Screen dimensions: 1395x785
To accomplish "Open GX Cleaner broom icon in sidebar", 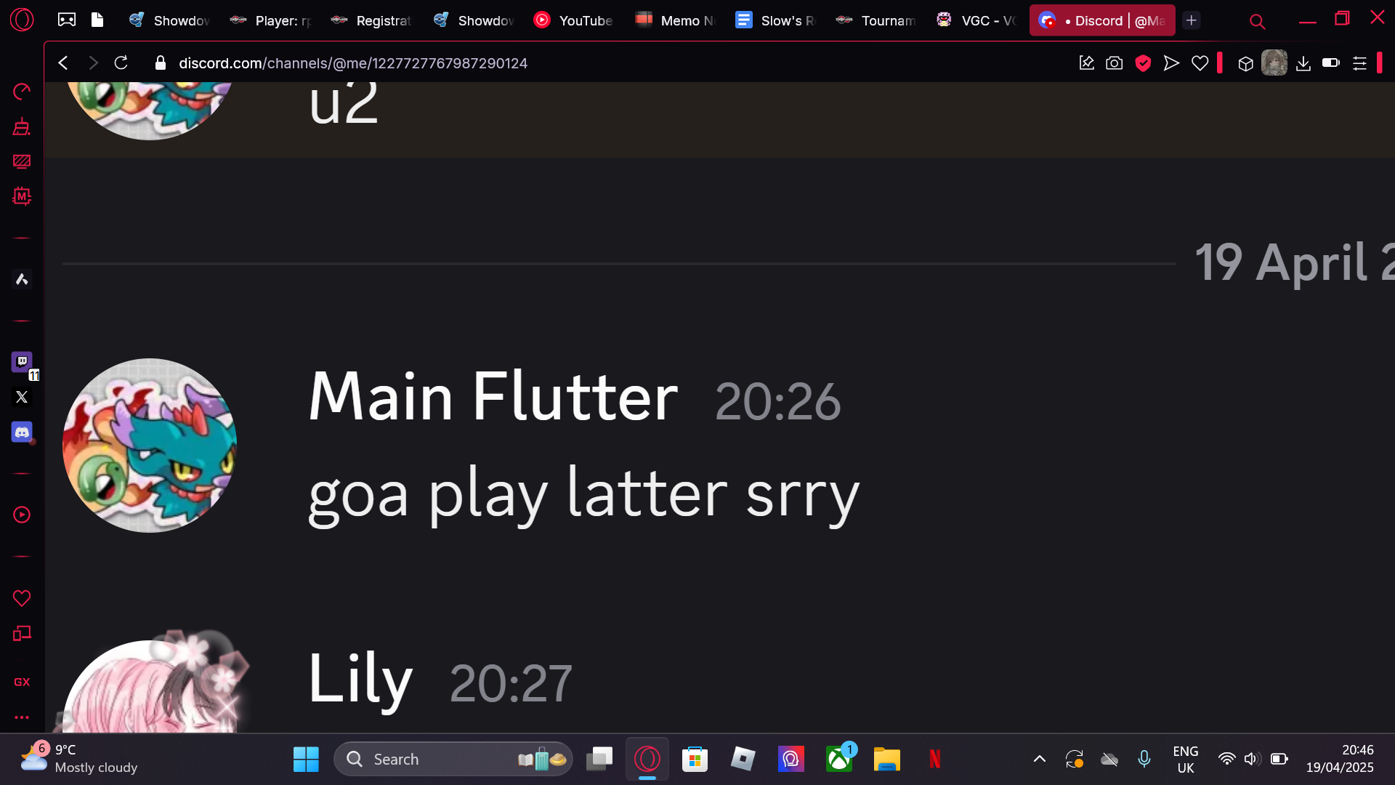I will [22, 126].
